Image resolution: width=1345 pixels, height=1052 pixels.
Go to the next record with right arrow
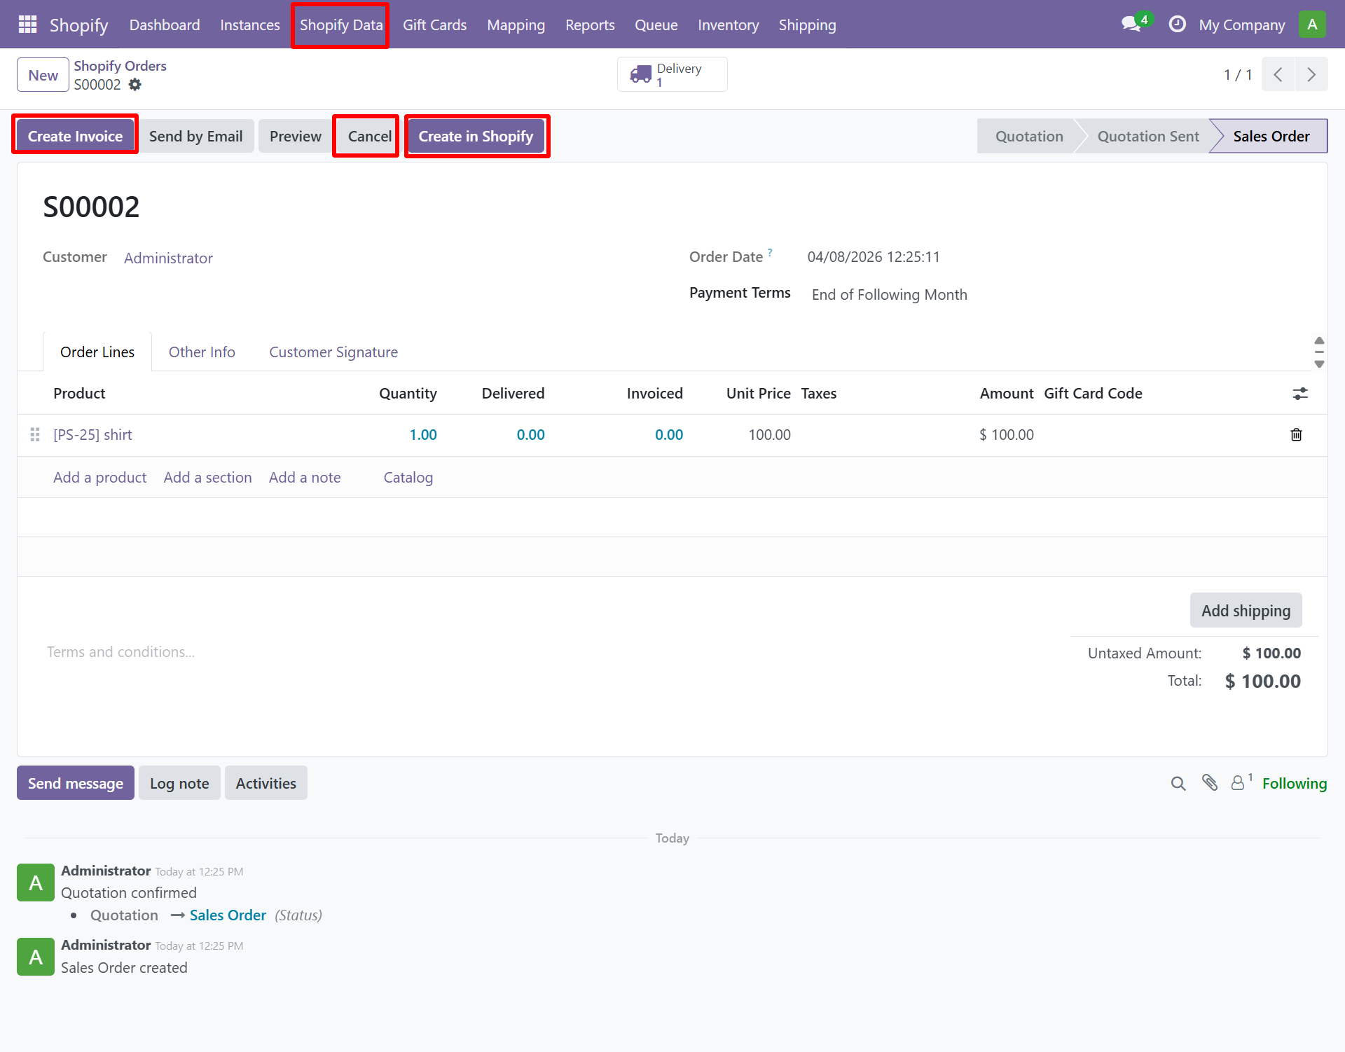pyautogui.click(x=1311, y=74)
